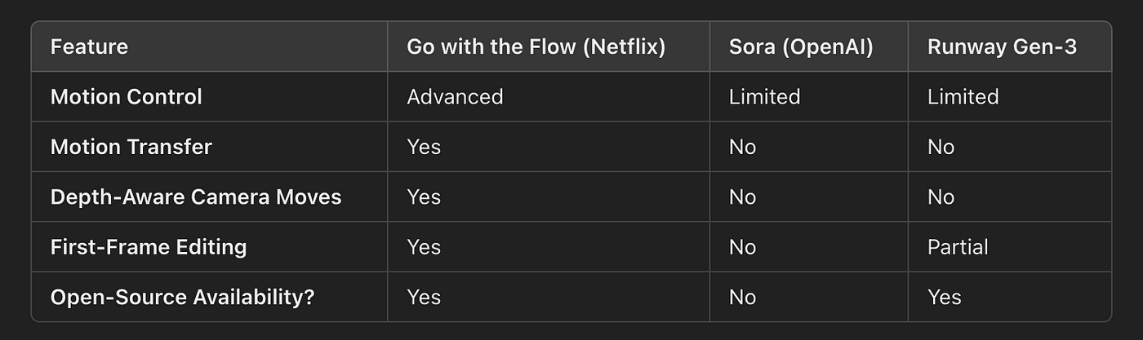This screenshot has width=1143, height=340.
Task: Click Runway Gen-3's "Limited" Motion Control cell
Action: tap(963, 97)
